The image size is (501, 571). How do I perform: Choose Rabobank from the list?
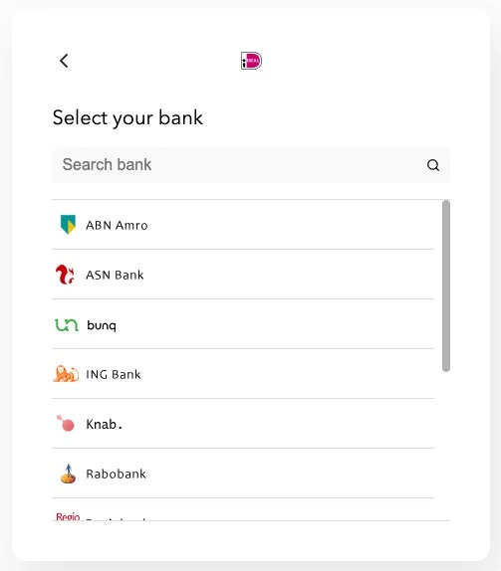243,474
